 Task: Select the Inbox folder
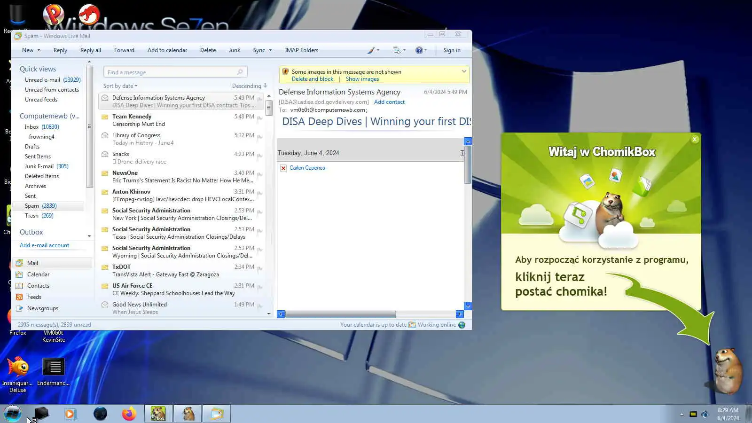pyautogui.click(x=42, y=127)
